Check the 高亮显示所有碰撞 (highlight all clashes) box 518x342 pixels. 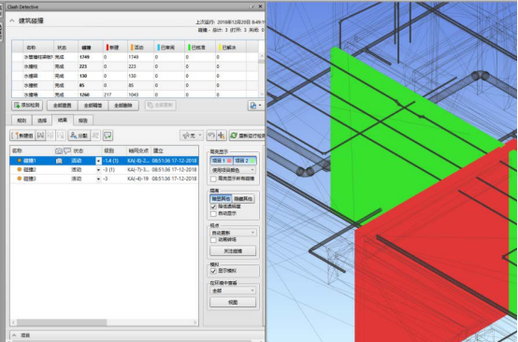point(213,178)
